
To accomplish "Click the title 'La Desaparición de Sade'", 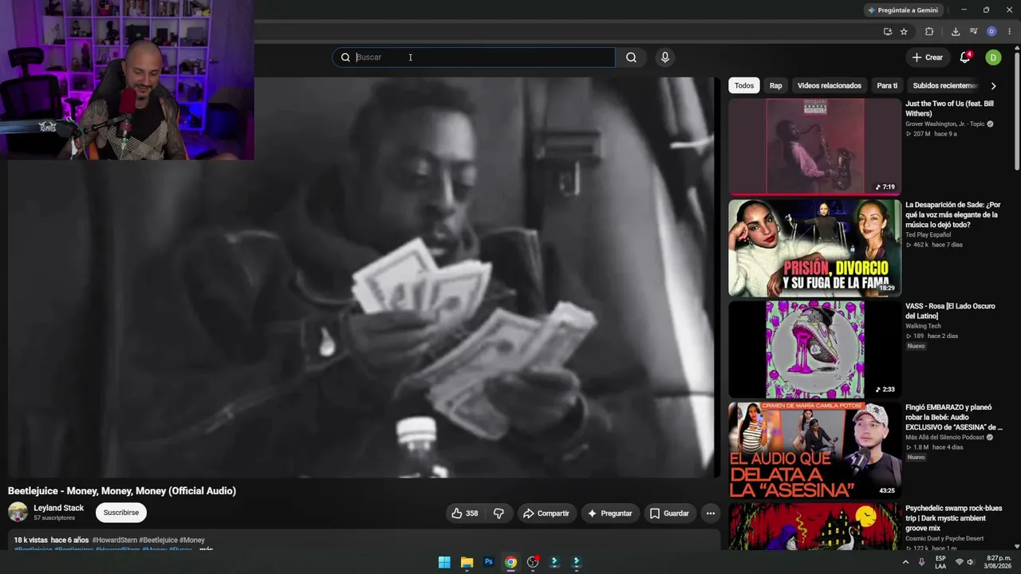I will click(x=952, y=214).
